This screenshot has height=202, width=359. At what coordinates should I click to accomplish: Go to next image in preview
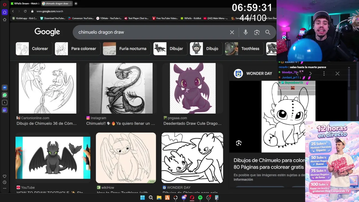click(x=310, y=74)
